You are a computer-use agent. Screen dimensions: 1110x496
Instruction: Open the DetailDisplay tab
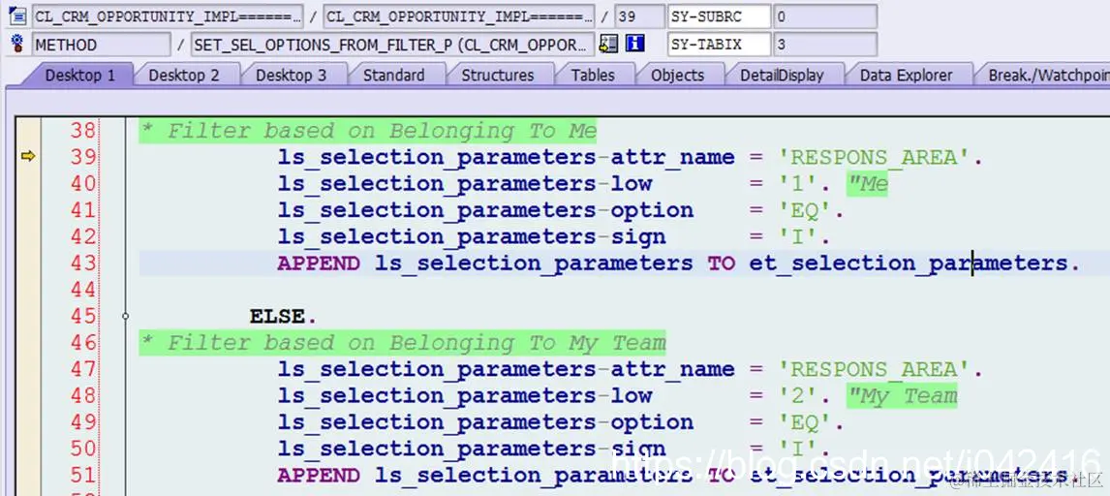[x=782, y=75]
